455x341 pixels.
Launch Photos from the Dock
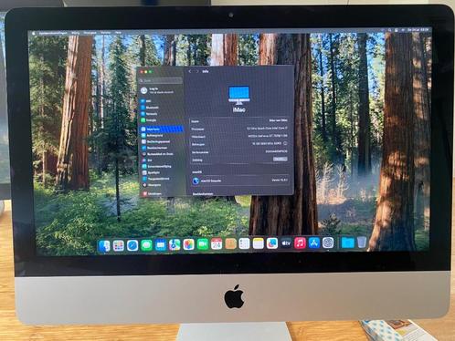[x=188, y=244]
